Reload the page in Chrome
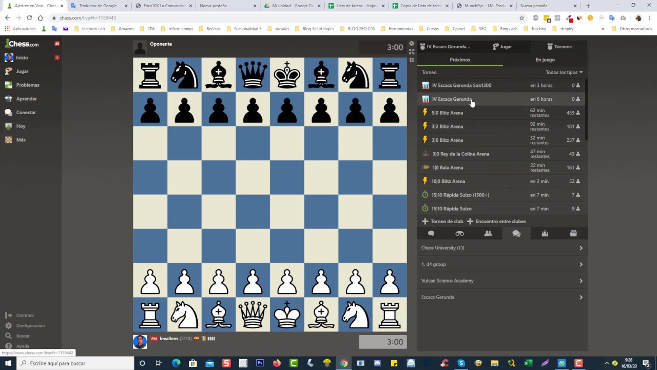This screenshot has width=657, height=370. tap(29, 17)
